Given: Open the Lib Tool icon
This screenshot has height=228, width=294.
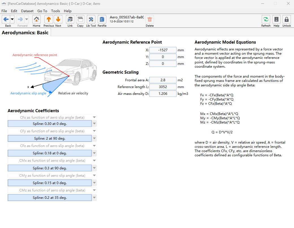Looking at the screenshot, I should [x=91, y=19].
